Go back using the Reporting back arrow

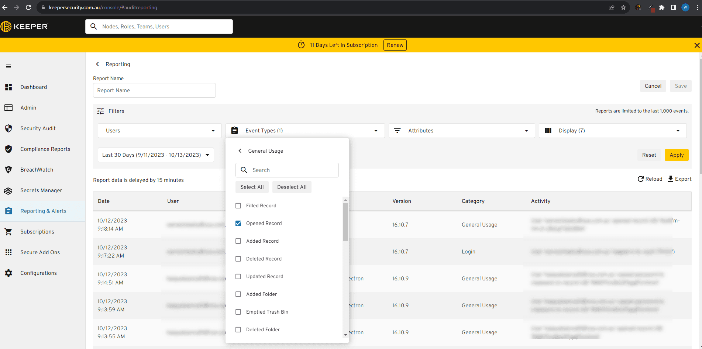pos(98,64)
